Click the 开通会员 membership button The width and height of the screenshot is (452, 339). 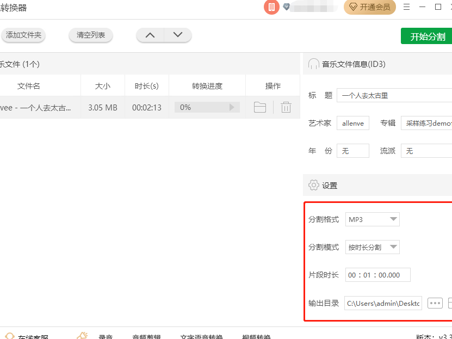369,7
